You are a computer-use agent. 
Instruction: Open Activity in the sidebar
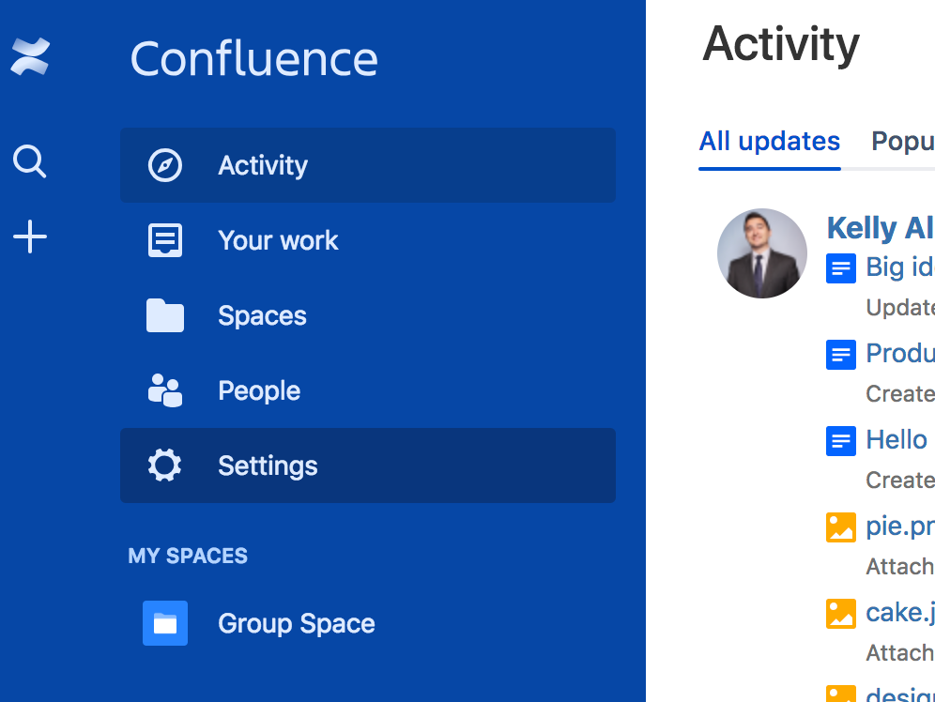click(x=368, y=165)
